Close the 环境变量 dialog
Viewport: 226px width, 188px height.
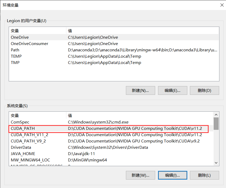[222, 5]
